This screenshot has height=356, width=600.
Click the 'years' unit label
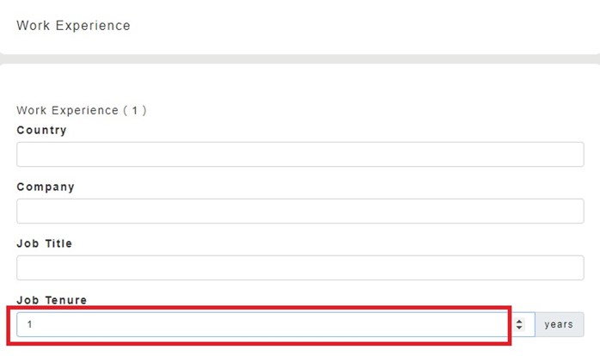tap(559, 325)
